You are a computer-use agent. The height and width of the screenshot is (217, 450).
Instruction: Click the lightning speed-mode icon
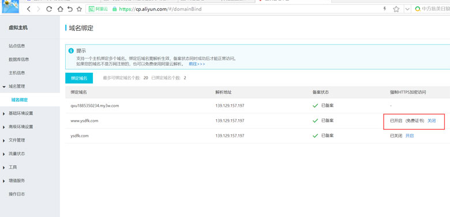coord(385,9)
